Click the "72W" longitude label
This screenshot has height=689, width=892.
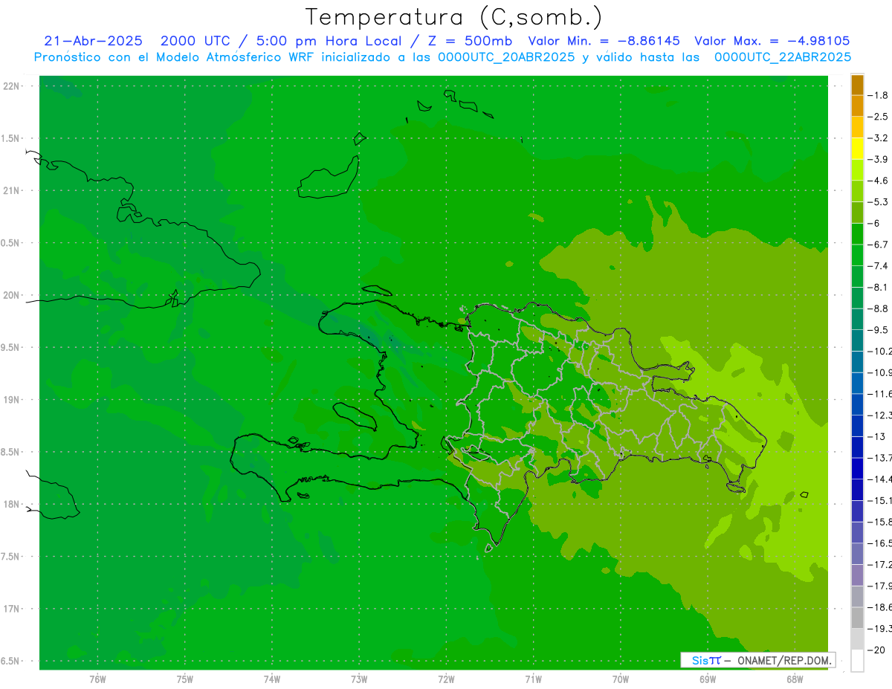point(446,679)
